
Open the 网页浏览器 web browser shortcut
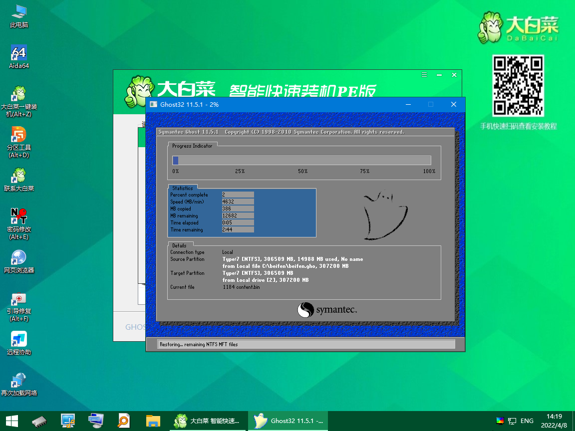point(18,262)
